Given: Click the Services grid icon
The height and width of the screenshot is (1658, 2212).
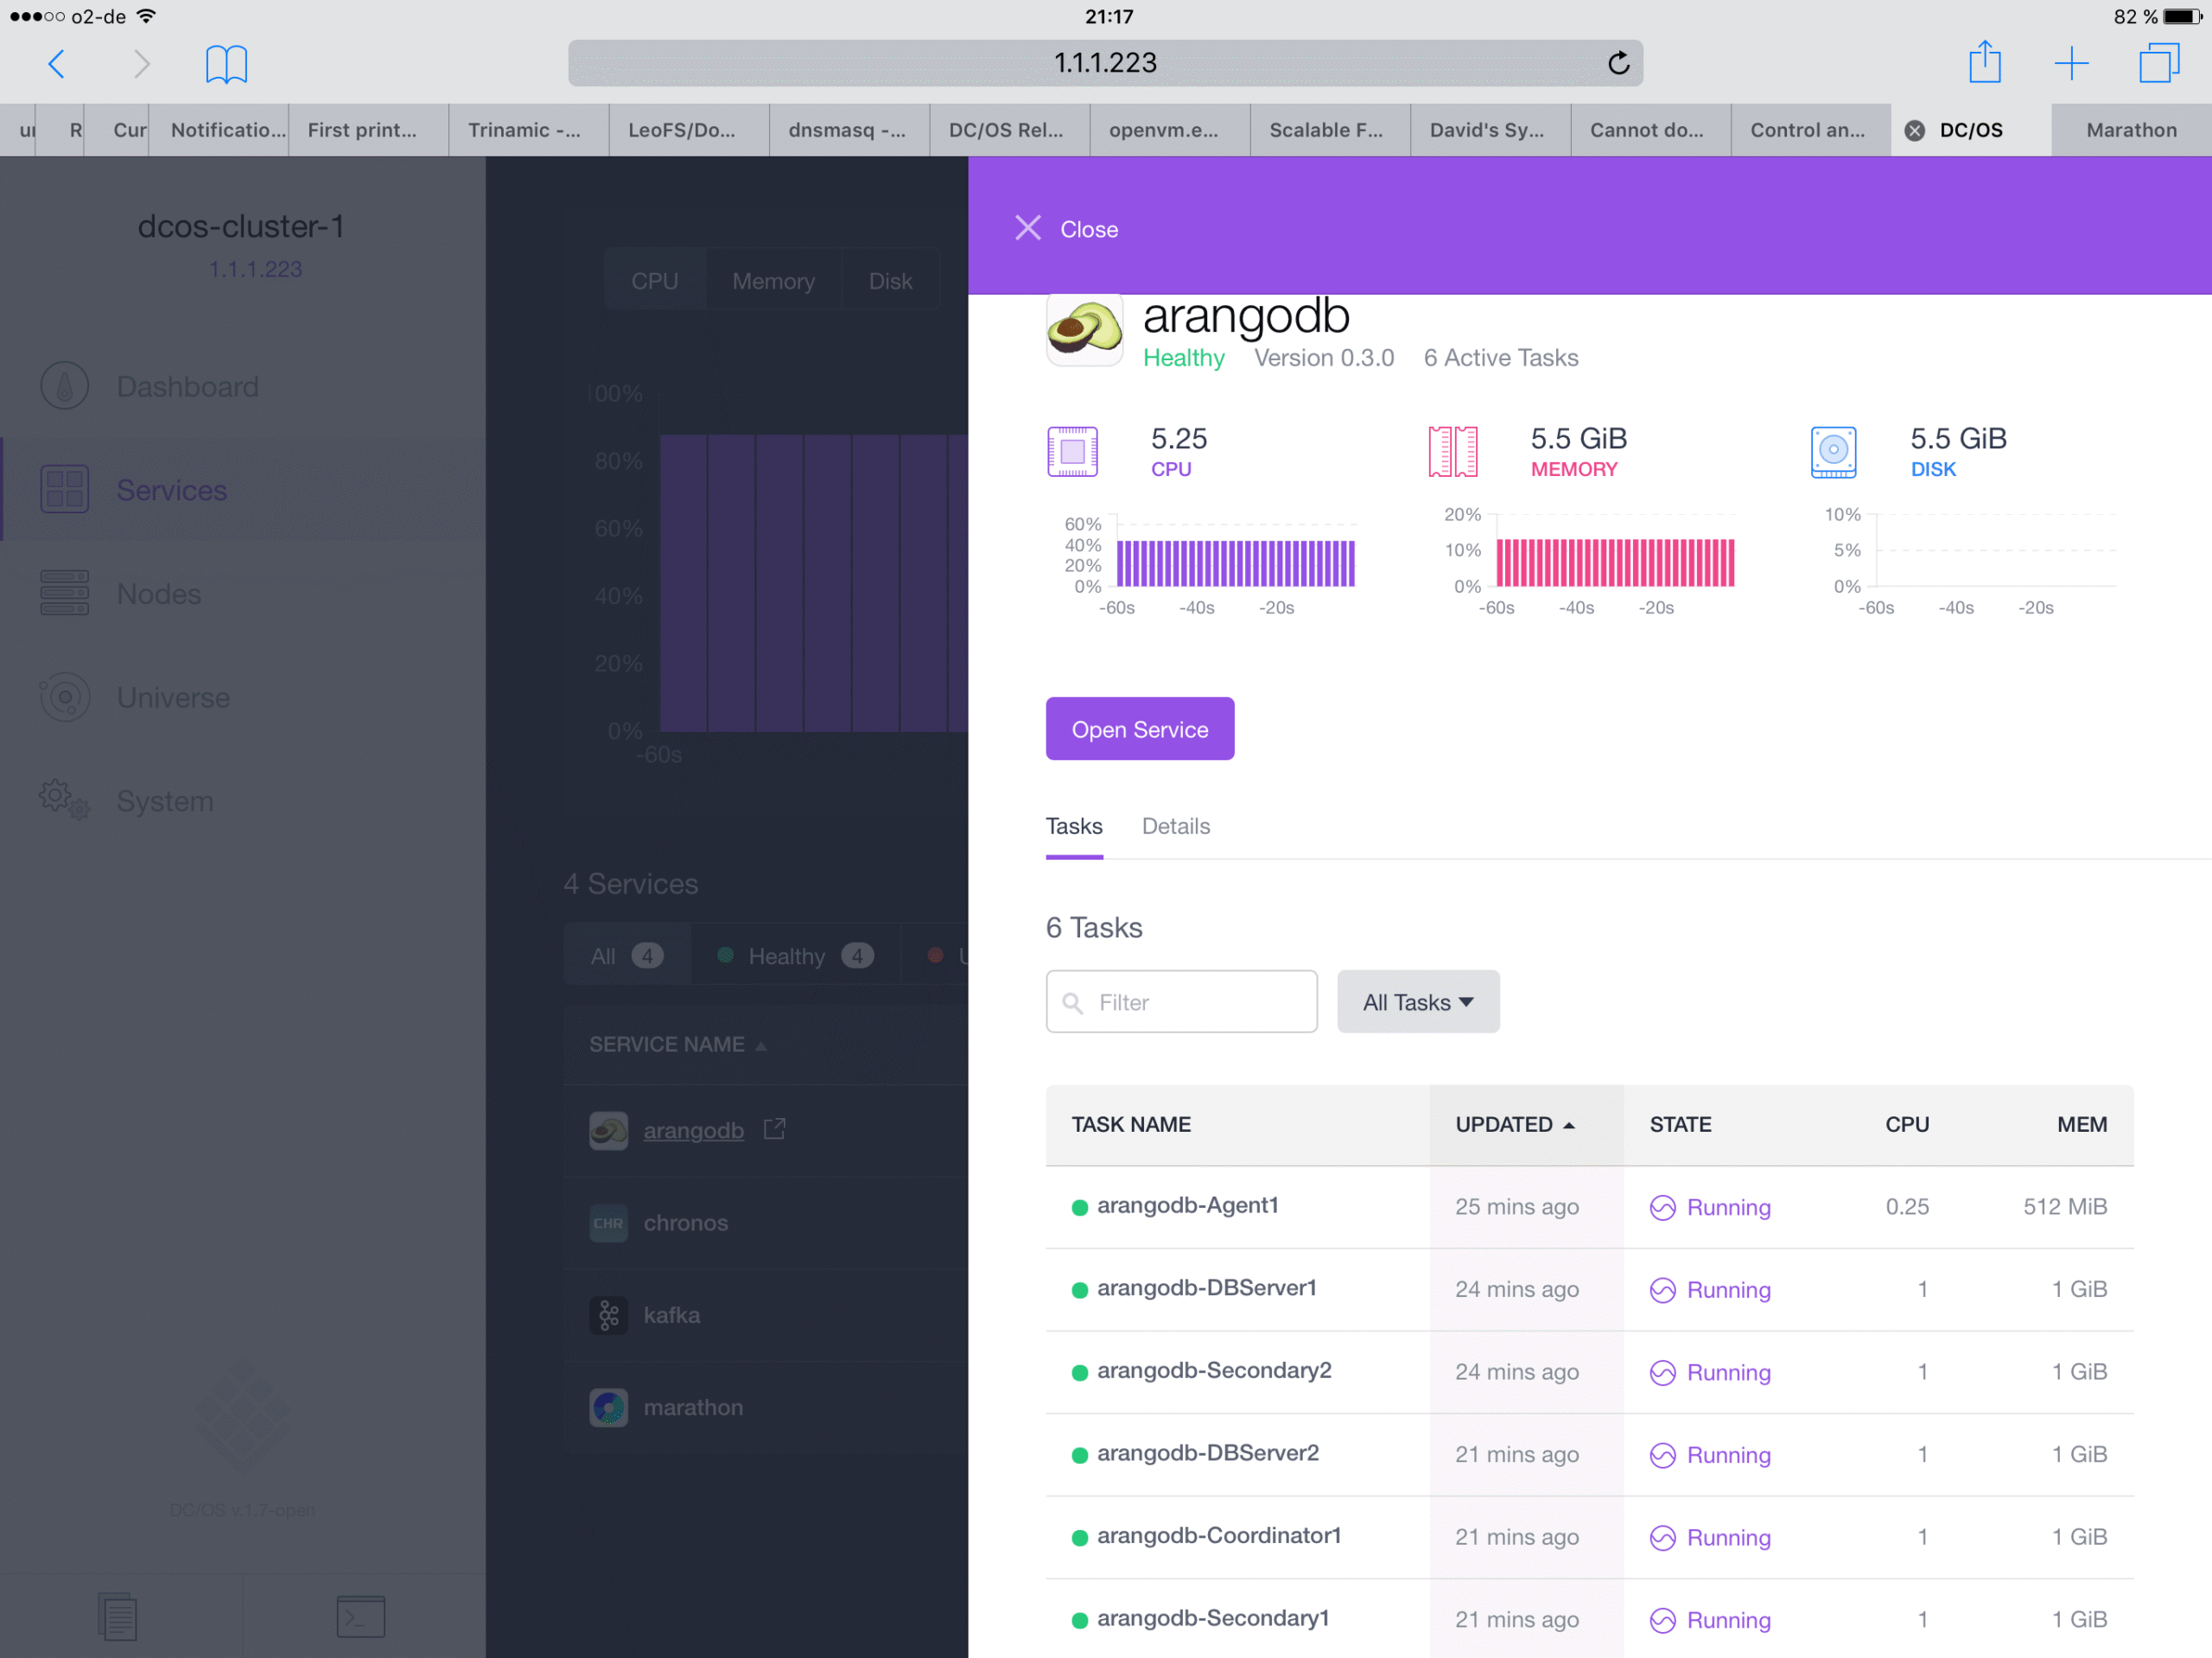Looking at the screenshot, I should point(65,490).
